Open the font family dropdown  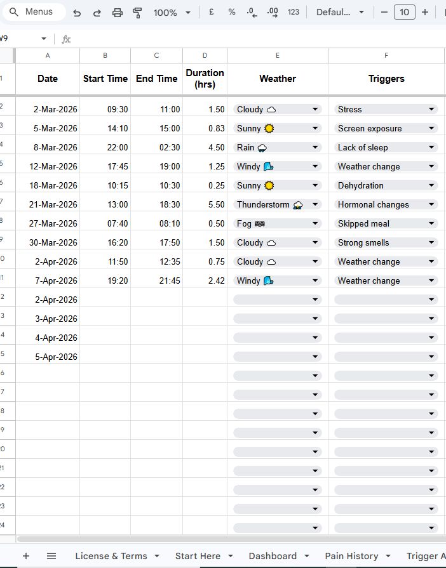tap(340, 11)
